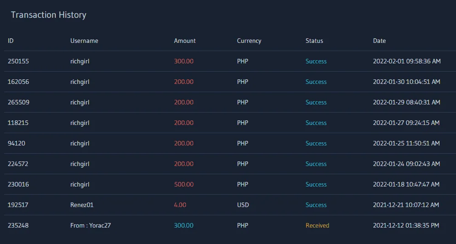This screenshot has height=244, width=456.
Task: Click the 4.00 amount value
Action: (x=180, y=205)
